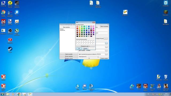Screen dimensions: 171x96
Task: Select the 'Темная' design in the list
Action: tap(62, 29)
